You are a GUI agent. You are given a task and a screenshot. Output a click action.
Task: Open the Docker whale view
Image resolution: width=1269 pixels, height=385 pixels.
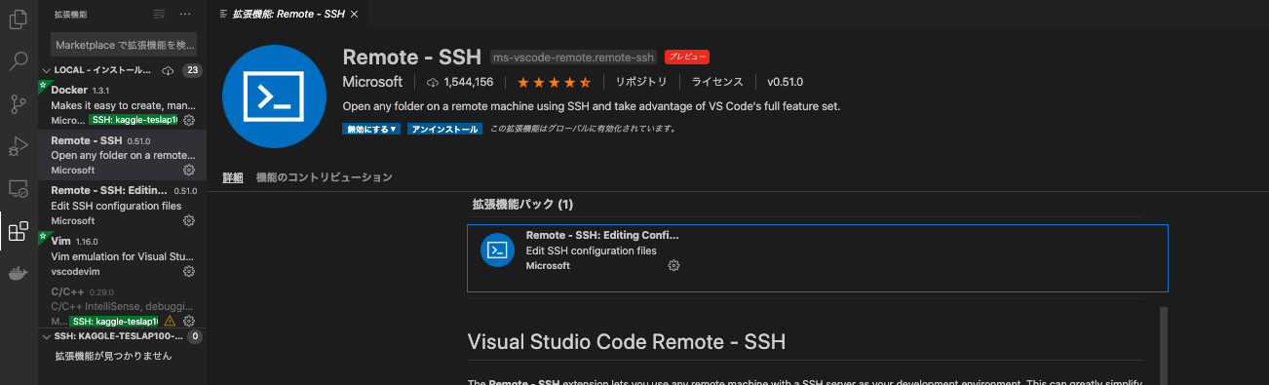pyautogui.click(x=18, y=274)
